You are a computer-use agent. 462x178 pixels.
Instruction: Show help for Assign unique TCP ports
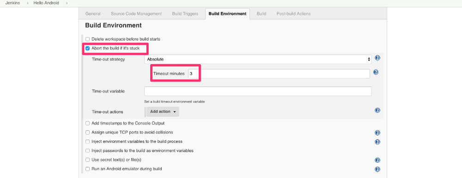pyautogui.click(x=377, y=133)
